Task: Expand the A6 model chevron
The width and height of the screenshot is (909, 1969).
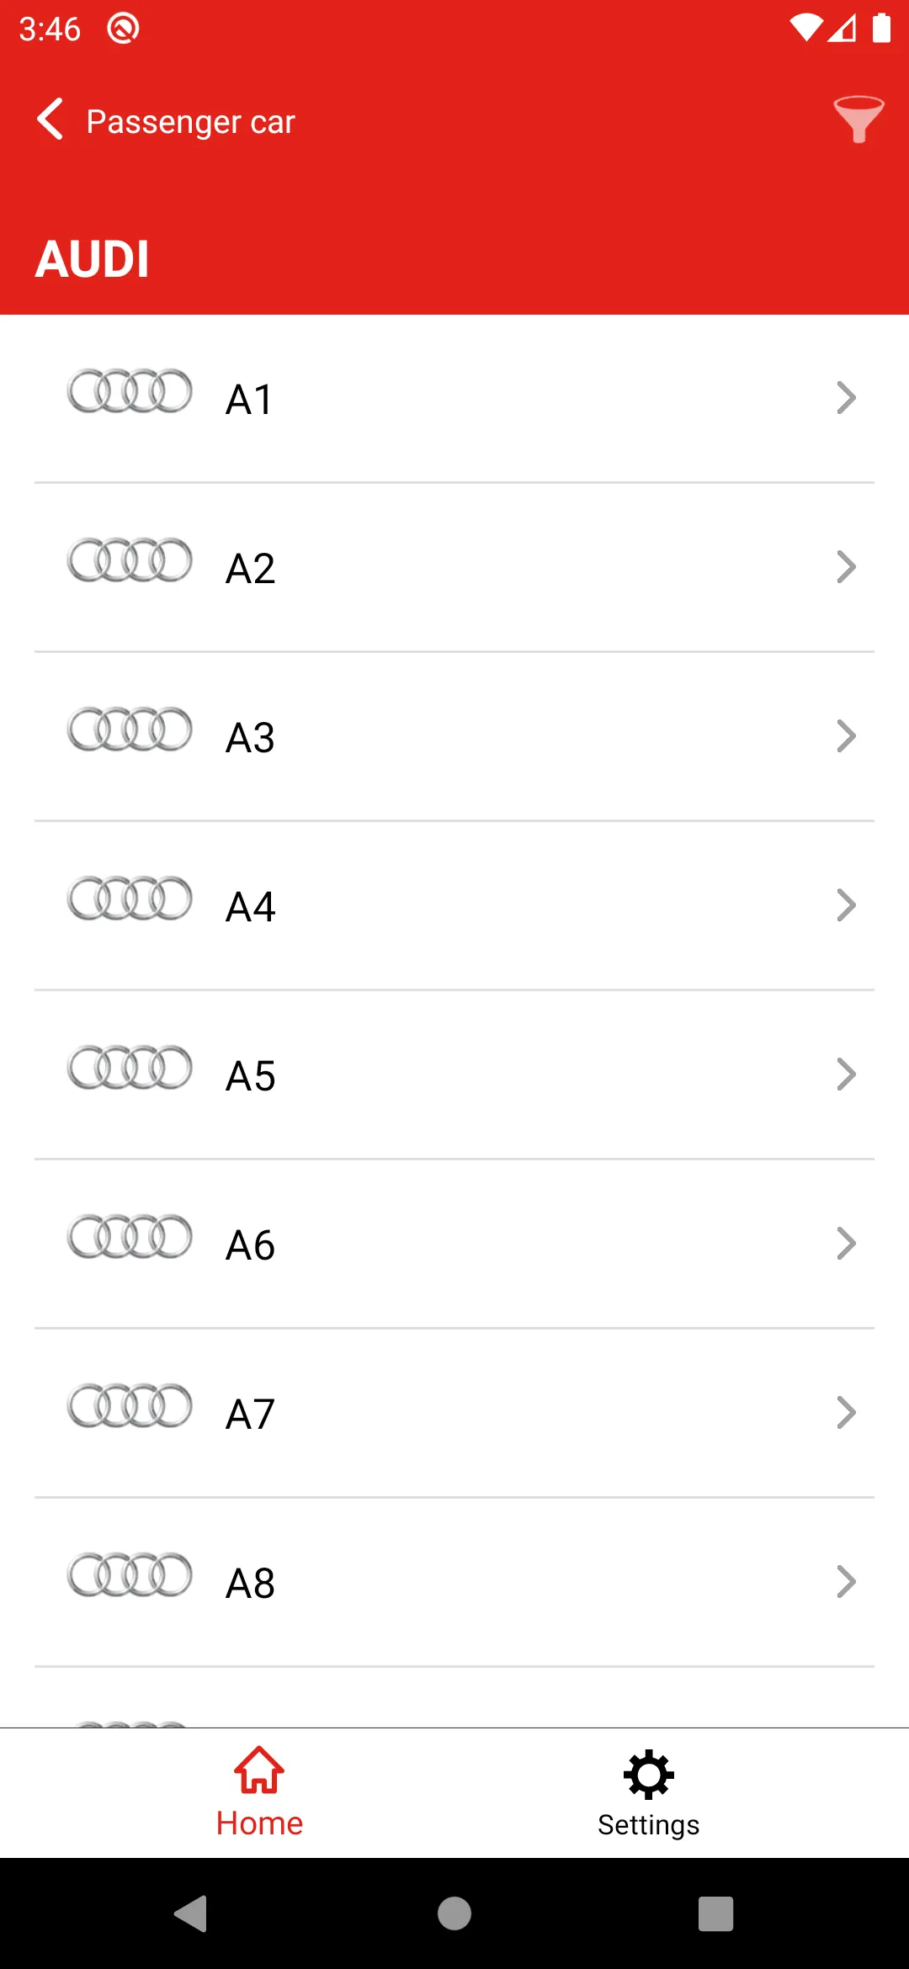Action: point(846,1244)
